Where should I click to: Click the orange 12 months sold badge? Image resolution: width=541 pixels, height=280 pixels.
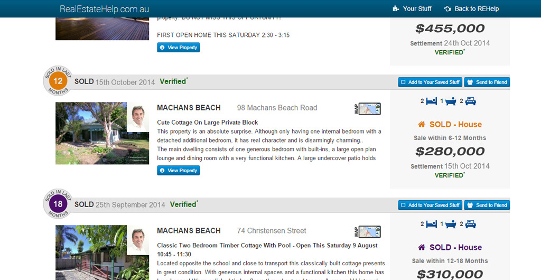click(x=58, y=81)
